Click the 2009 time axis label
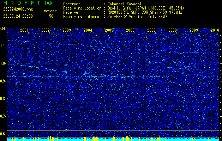222x141 pixels. point(194,30)
